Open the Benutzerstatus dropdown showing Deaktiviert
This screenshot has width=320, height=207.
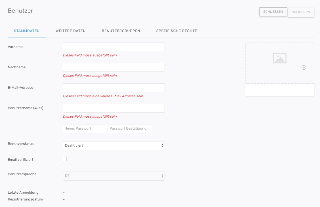(113, 145)
